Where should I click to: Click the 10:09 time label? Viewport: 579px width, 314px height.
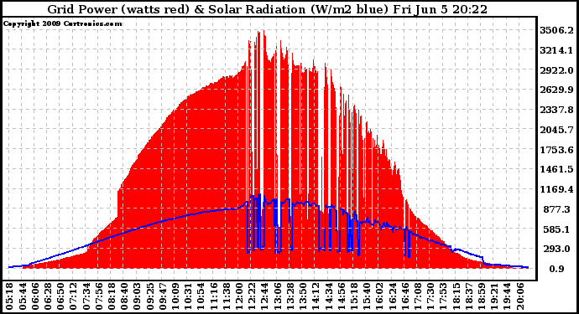tap(175, 296)
